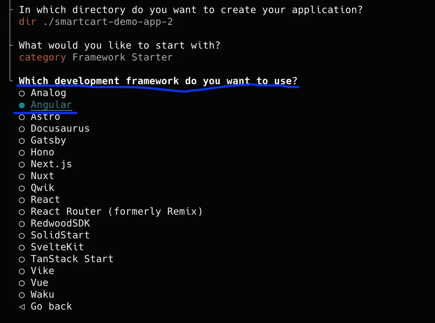Select the Analog framework option
This screenshot has height=323, width=435.
(43, 93)
